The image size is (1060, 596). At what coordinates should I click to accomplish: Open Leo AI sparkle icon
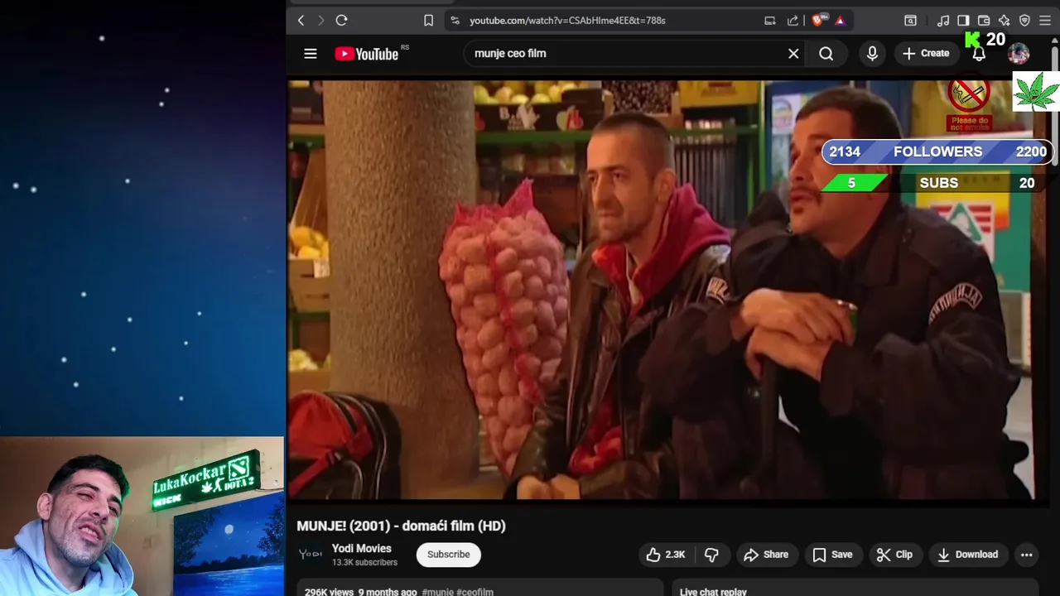point(1004,21)
